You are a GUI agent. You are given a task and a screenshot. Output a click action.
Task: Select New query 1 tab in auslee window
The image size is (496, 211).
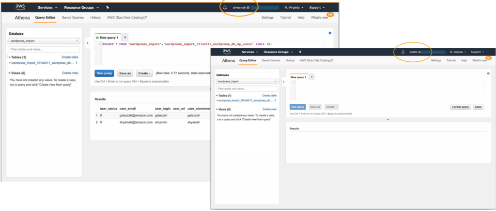[298, 77]
